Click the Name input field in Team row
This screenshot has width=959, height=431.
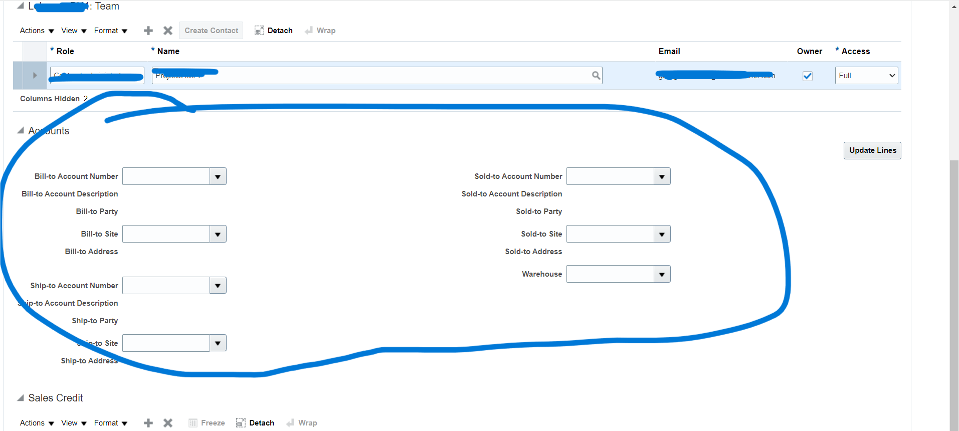377,76
